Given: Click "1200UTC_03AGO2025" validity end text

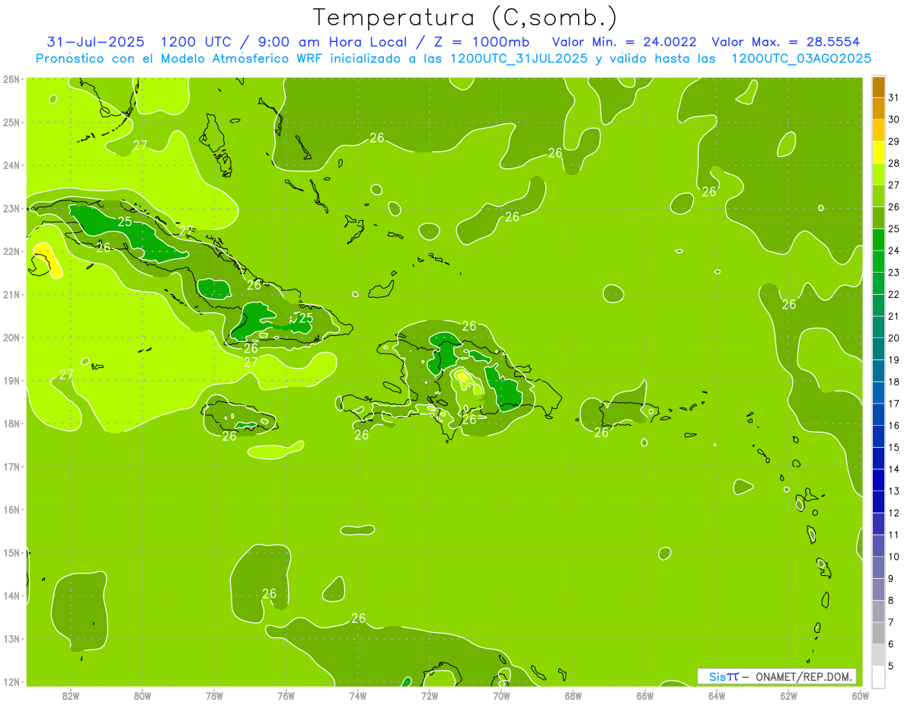Looking at the screenshot, I should coord(801,59).
